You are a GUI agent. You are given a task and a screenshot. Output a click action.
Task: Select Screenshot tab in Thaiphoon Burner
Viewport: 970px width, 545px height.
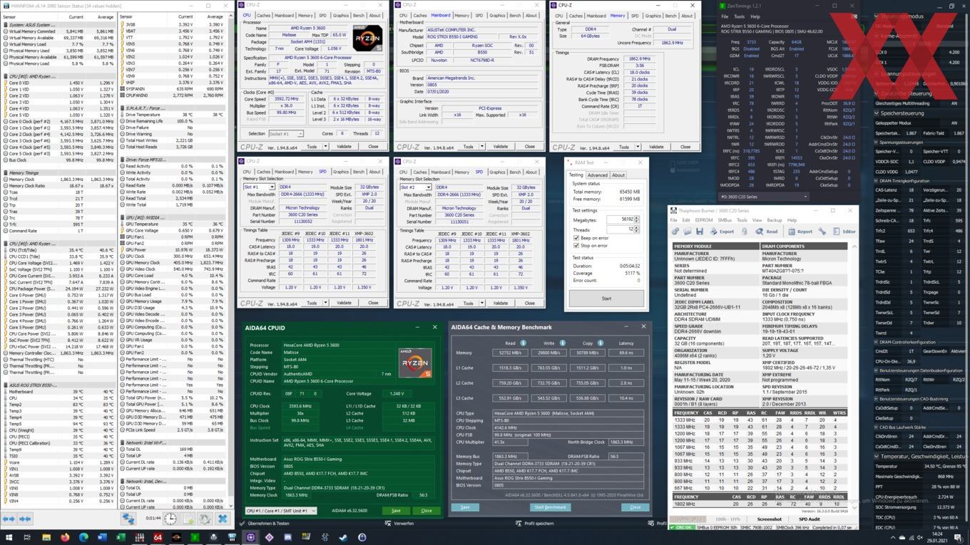pyautogui.click(x=769, y=519)
